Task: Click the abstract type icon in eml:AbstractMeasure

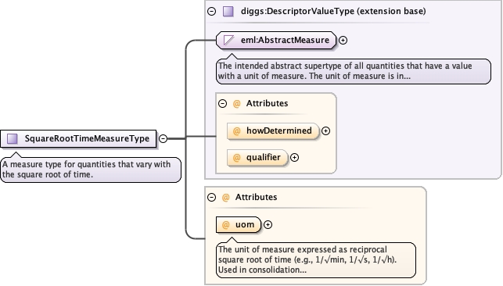Action: (228, 41)
